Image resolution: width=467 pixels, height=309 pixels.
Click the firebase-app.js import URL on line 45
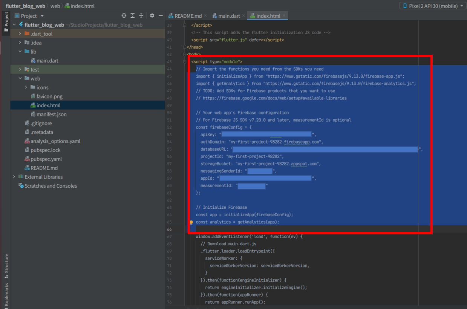(334, 76)
